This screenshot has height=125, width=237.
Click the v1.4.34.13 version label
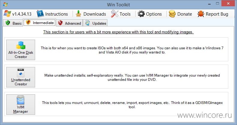[22, 14]
